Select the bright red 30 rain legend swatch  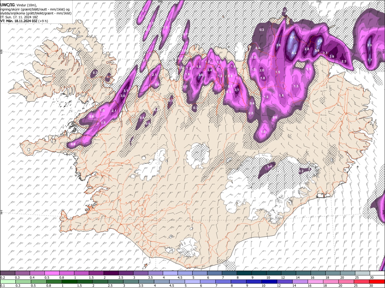tap(377, 281)
